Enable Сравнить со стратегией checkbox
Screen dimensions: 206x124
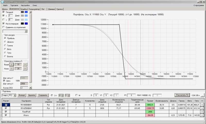click(4, 27)
